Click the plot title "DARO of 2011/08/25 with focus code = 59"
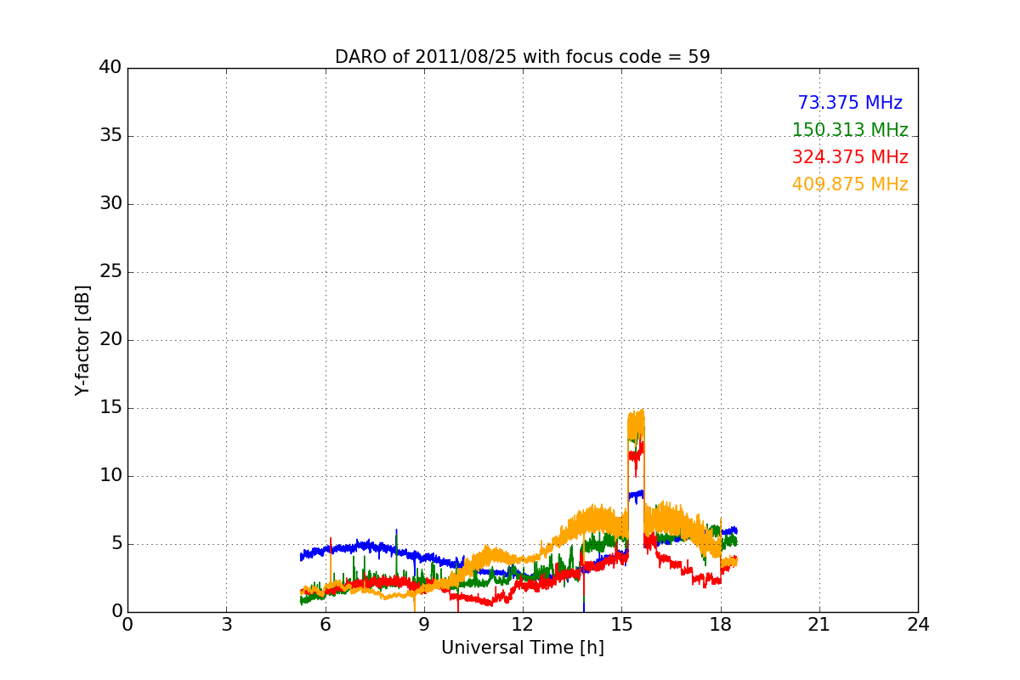The width and height of the screenshot is (1020, 680). [x=522, y=57]
